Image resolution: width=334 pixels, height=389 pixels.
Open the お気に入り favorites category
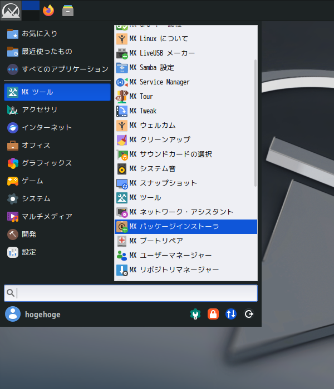pos(57,33)
